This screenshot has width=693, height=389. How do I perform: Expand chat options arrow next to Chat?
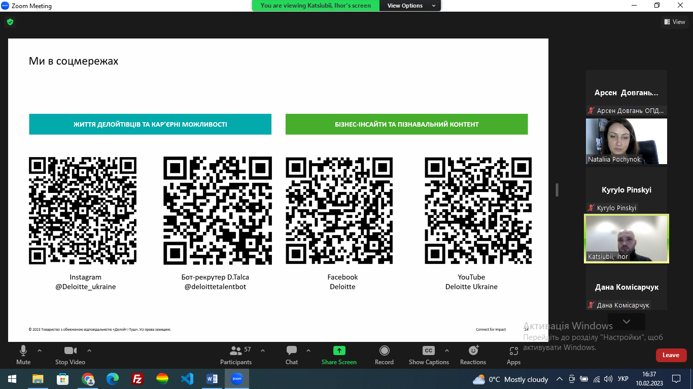pos(308,351)
